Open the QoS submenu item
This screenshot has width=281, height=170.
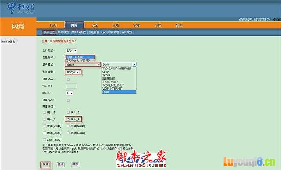click(104, 32)
